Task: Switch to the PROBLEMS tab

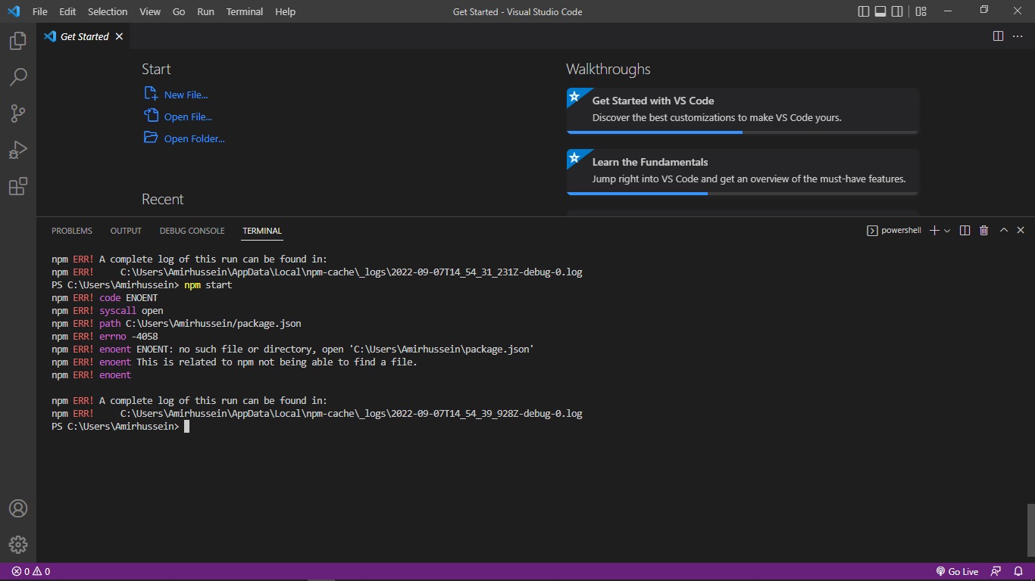Action: coord(72,231)
